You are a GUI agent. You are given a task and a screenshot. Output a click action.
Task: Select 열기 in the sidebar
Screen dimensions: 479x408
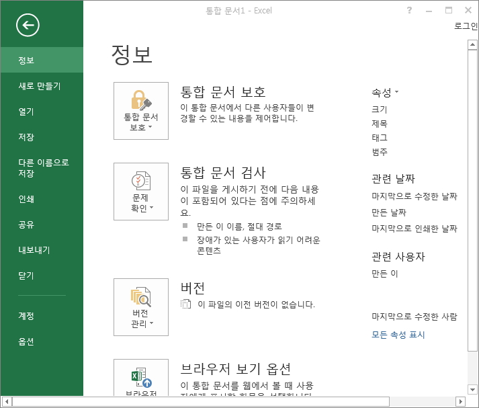[42, 112]
